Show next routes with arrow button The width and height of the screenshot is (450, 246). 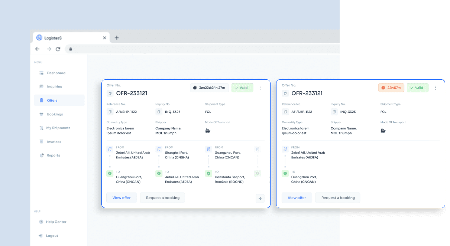(260, 199)
